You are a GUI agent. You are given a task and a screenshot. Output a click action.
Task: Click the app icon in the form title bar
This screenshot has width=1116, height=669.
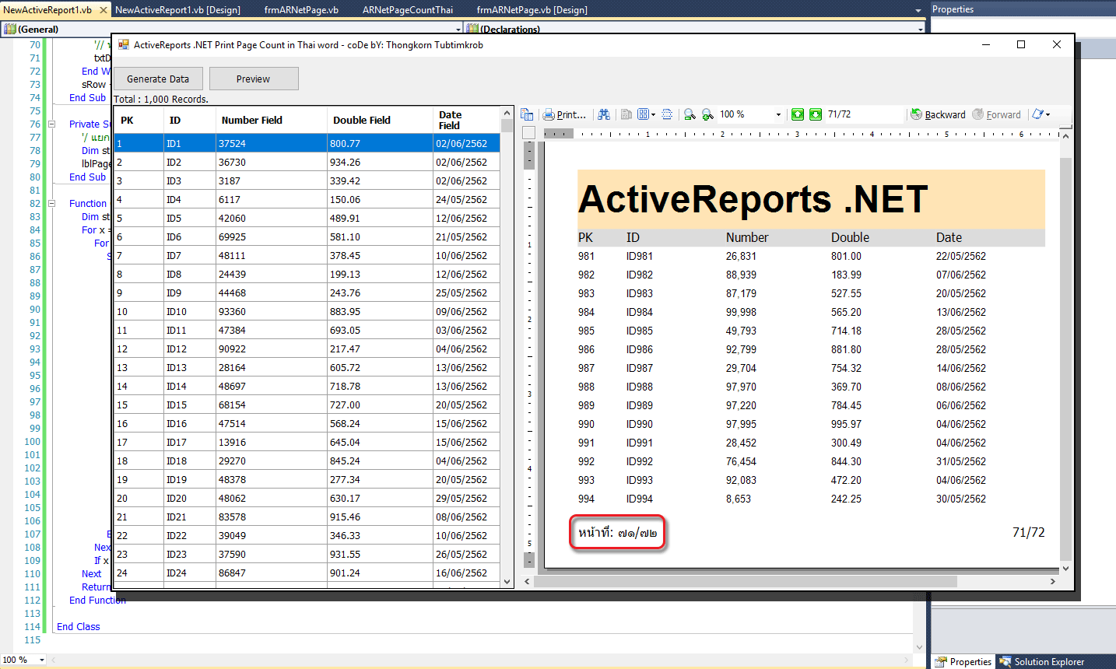(x=123, y=45)
